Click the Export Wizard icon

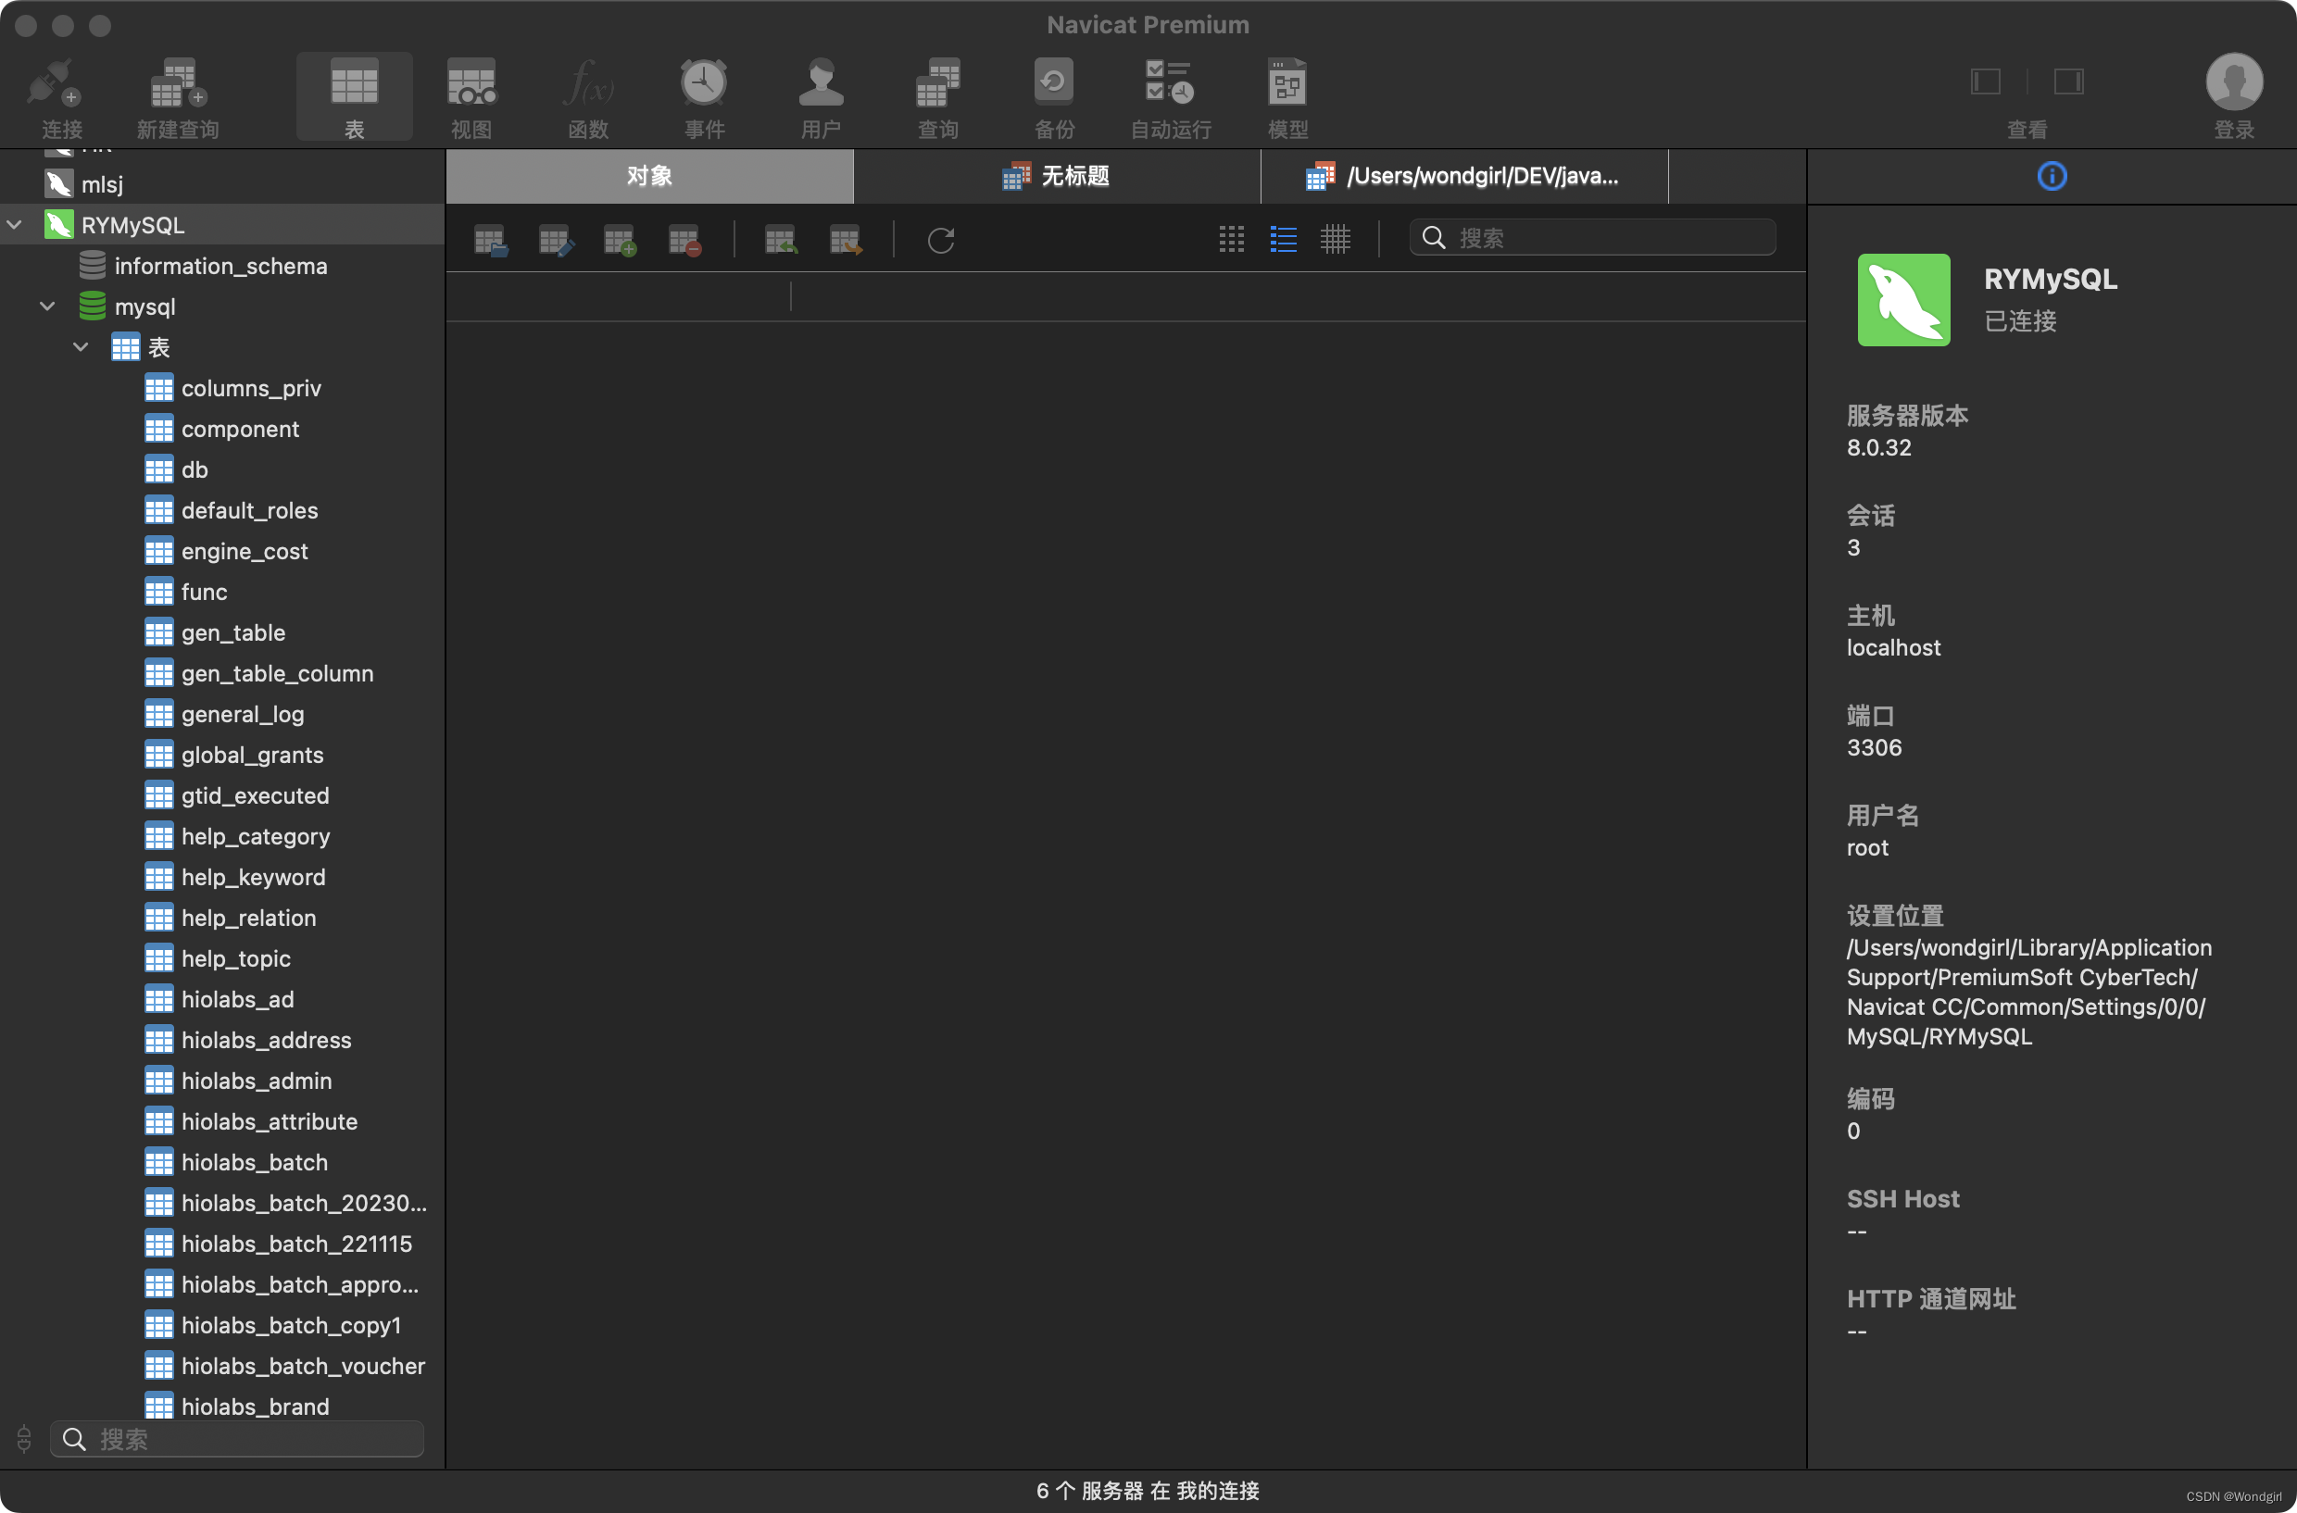click(846, 239)
